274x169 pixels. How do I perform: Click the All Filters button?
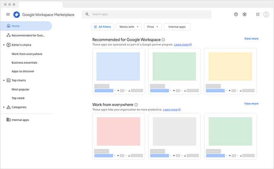coord(102,27)
